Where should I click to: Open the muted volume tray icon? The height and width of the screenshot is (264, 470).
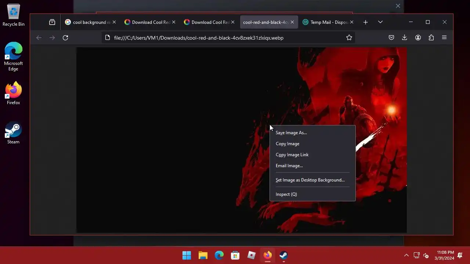426,255
